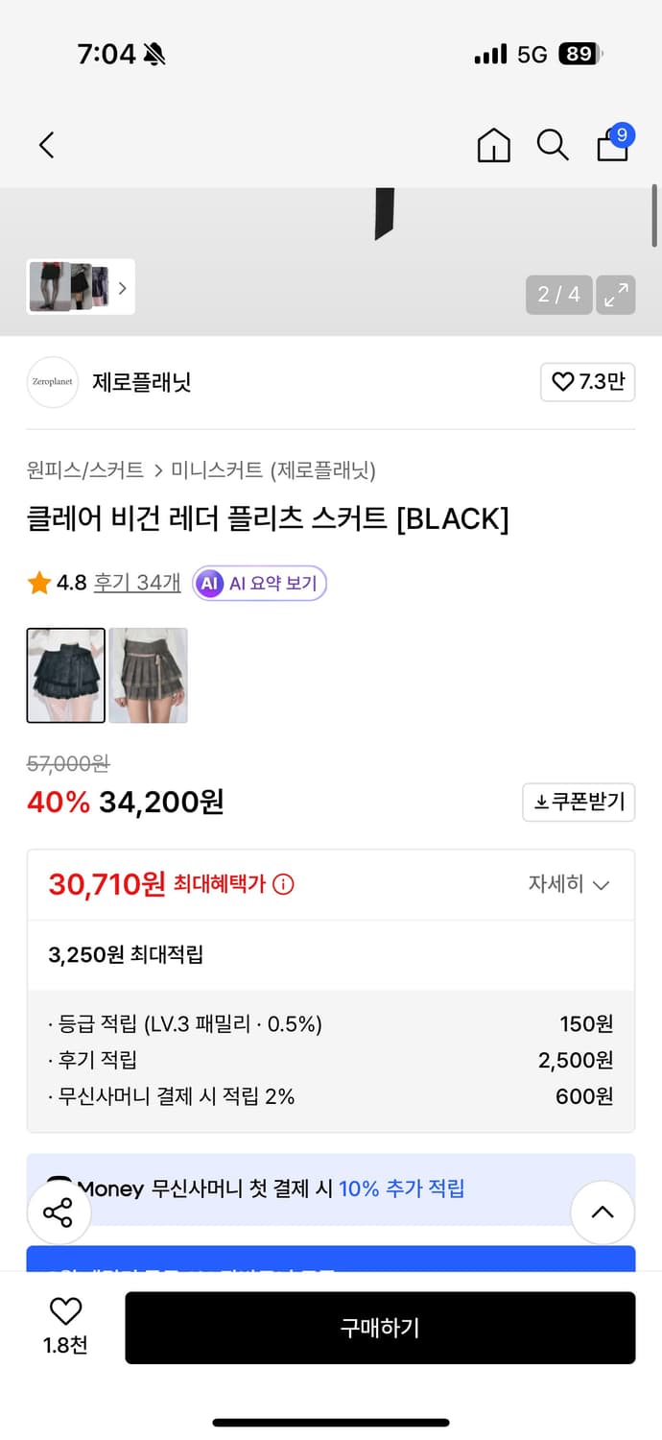Image resolution: width=662 pixels, height=1440 pixels.
Task: Tap the fullscreen expand icon on product image
Action: click(615, 295)
